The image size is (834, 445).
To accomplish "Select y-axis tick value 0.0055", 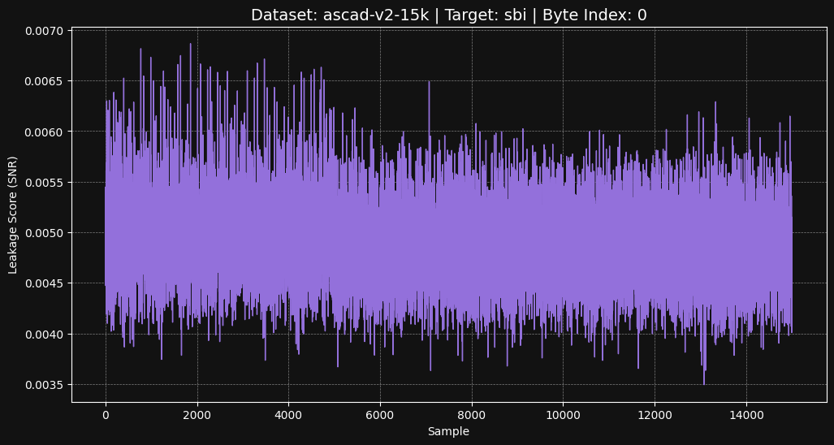I will point(44,183).
